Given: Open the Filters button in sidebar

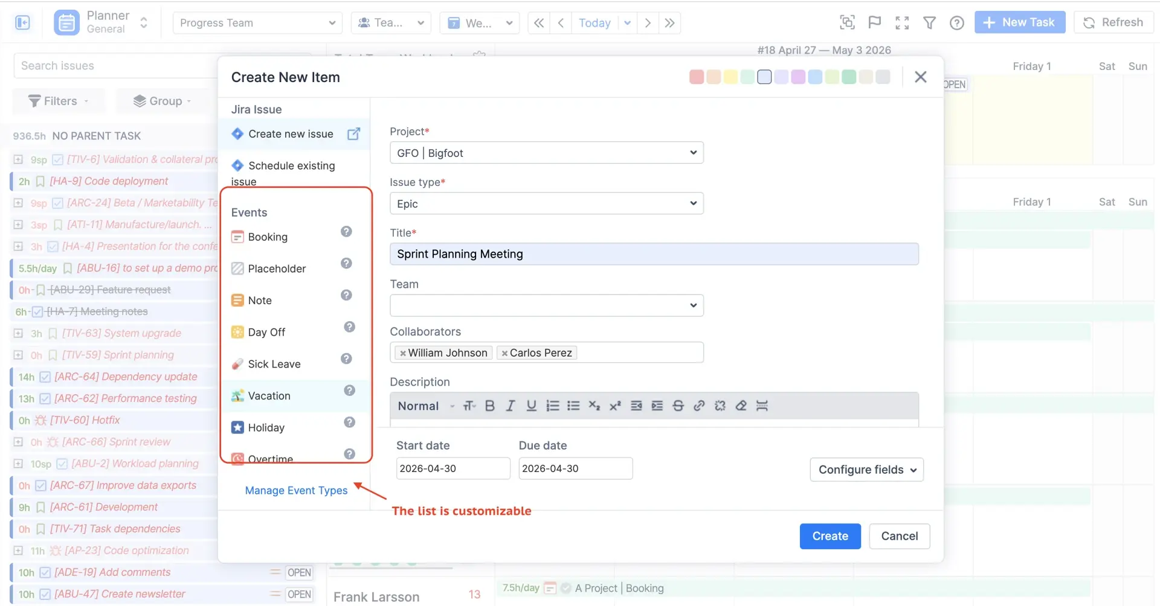Looking at the screenshot, I should pyautogui.click(x=59, y=101).
